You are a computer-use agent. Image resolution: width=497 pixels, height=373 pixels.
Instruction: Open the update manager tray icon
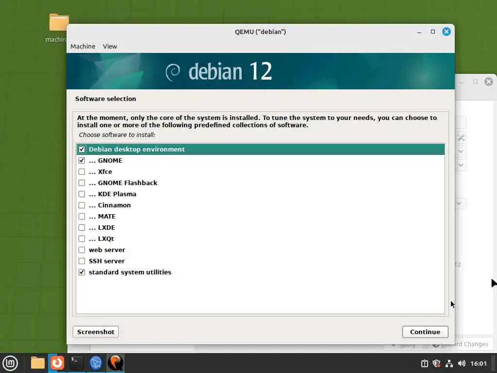point(425,363)
